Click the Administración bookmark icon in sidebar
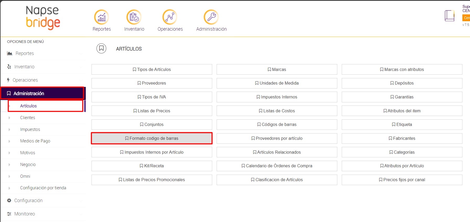470x222 pixels. [x=9, y=93]
